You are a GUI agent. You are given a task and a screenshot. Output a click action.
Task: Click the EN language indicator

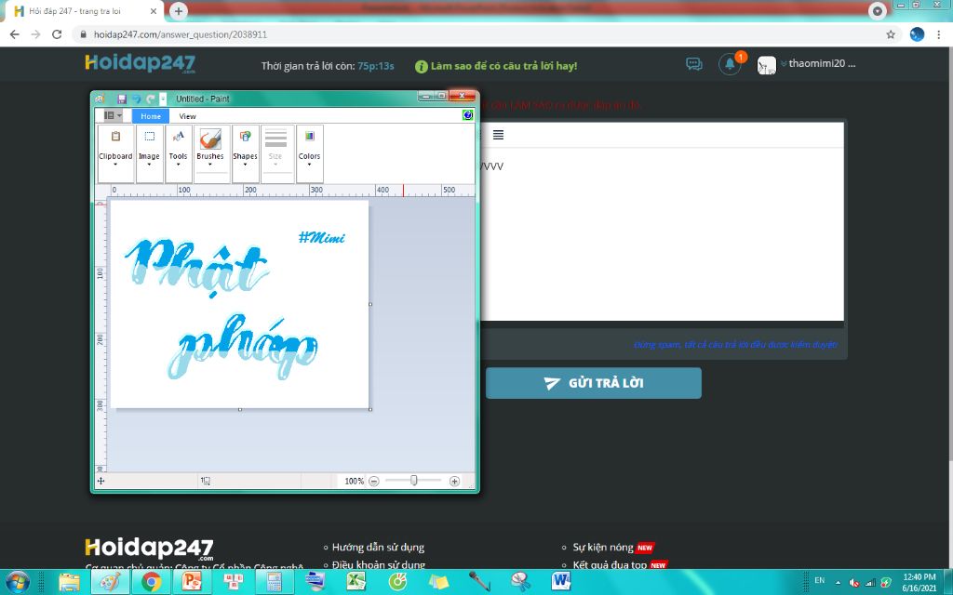(x=819, y=580)
